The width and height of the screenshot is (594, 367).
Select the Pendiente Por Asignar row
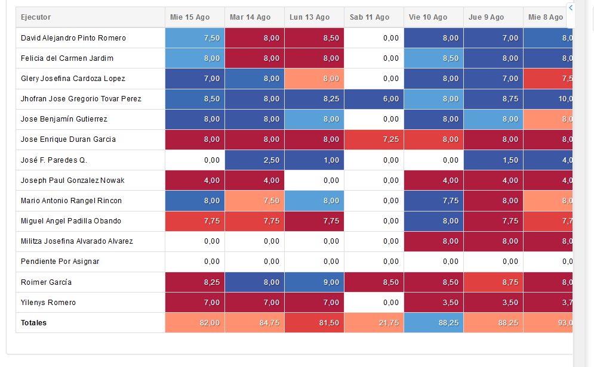(60, 262)
